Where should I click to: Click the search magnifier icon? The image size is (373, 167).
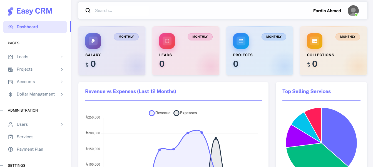[x=88, y=10]
